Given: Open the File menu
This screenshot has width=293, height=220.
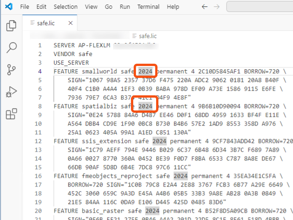Looking at the screenshot, I should click(x=24, y=7).
